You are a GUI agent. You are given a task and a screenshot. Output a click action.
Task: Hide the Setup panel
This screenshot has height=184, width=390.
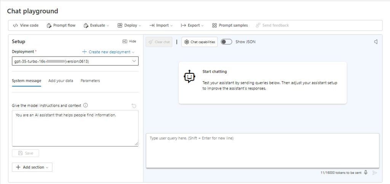click(129, 41)
